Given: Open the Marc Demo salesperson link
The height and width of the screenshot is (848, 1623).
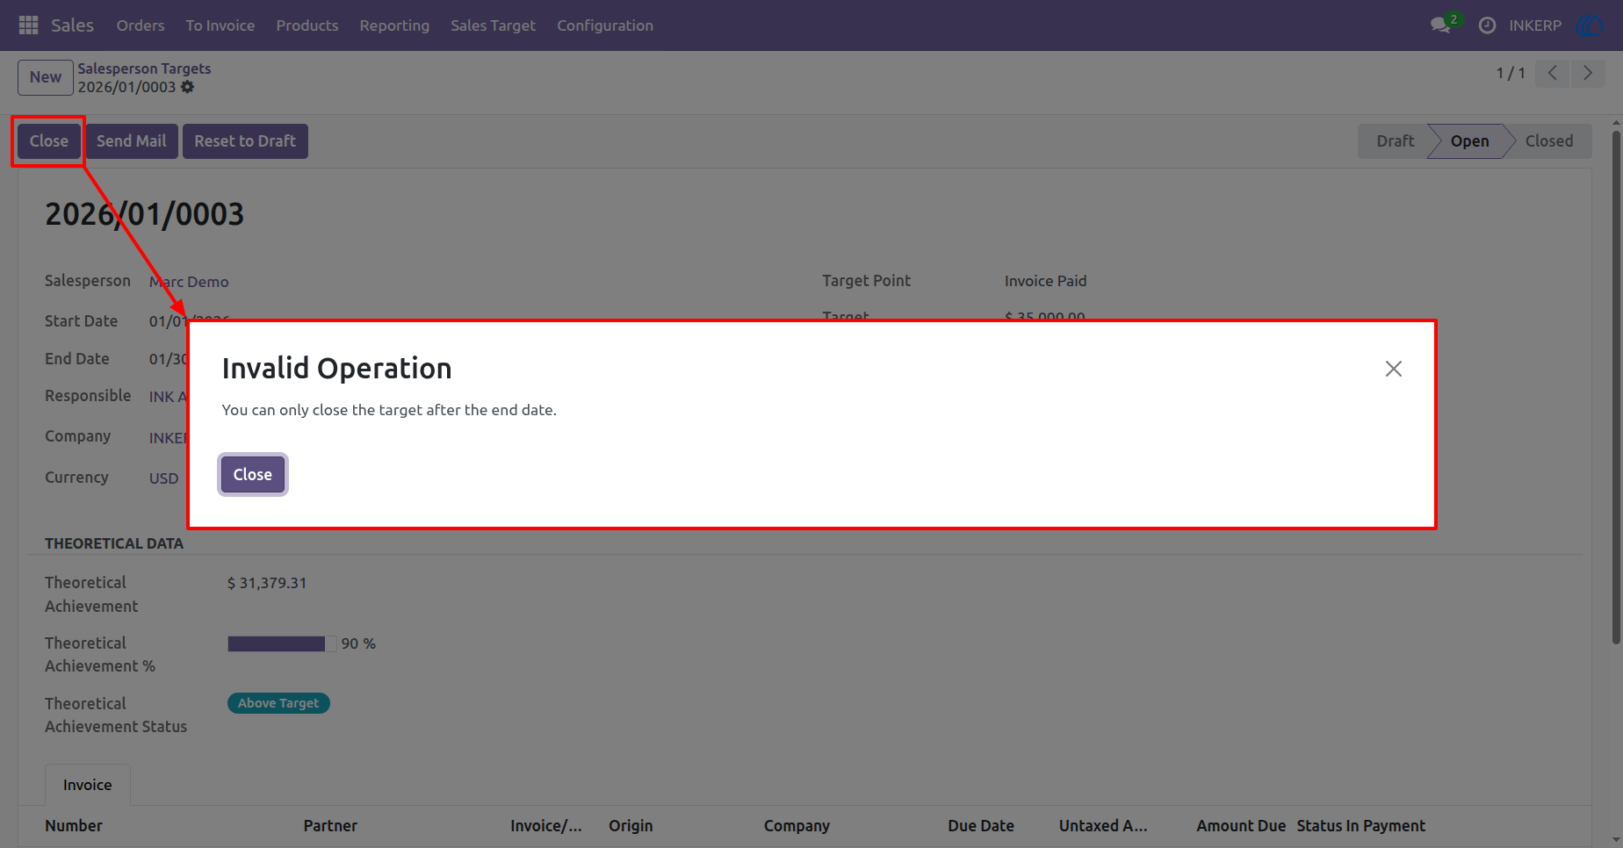Looking at the screenshot, I should click(x=189, y=282).
